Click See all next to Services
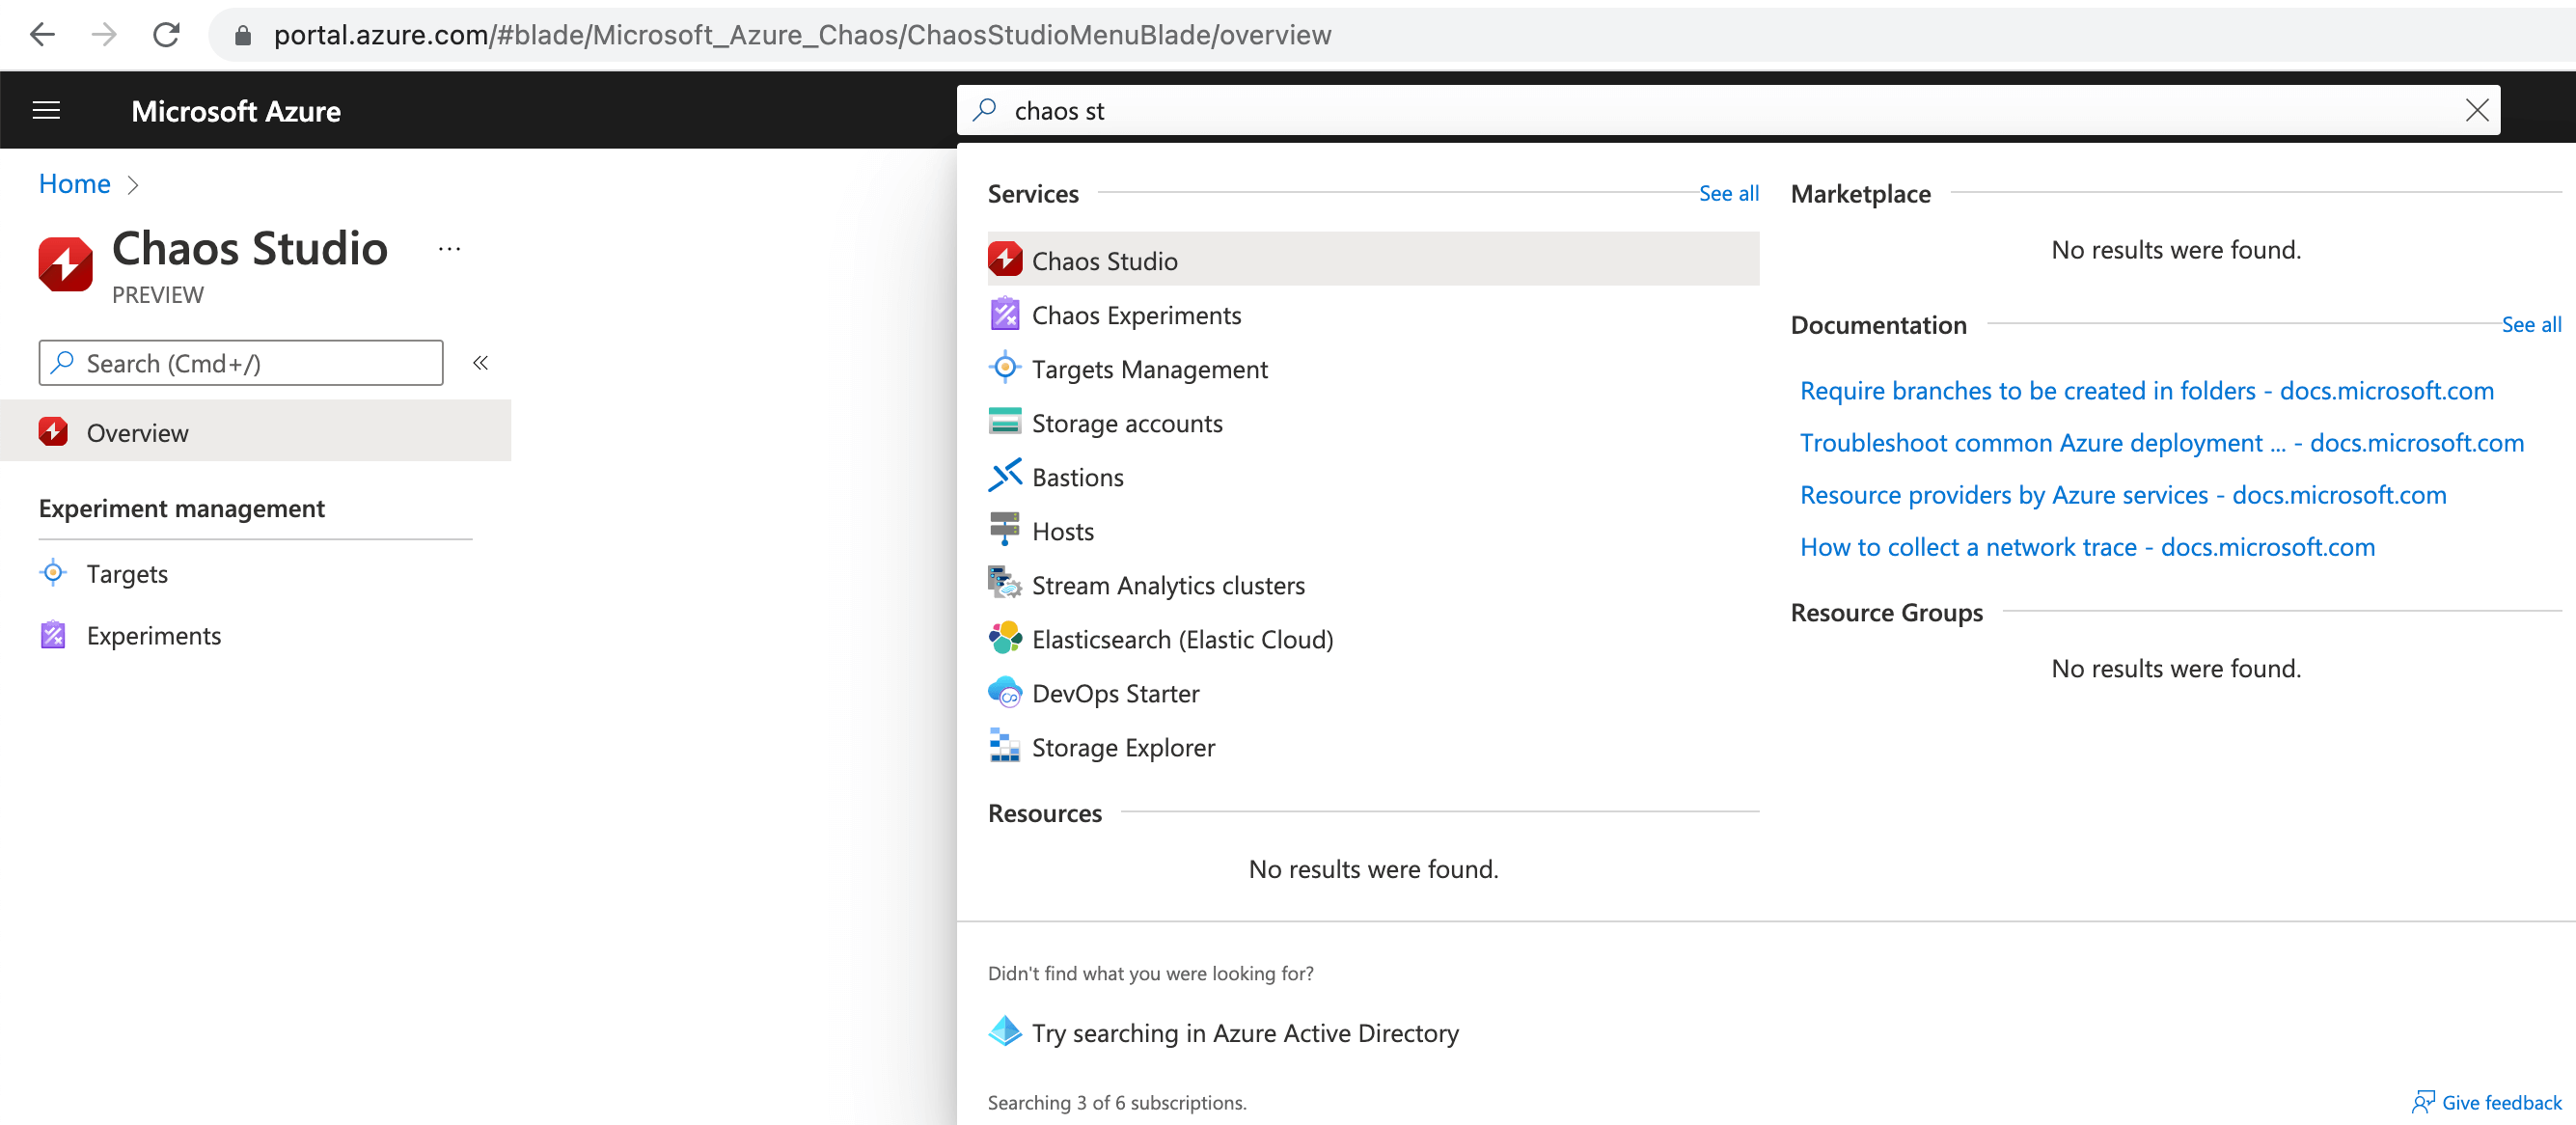The width and height of the screenshot is (2576, 1125). coord(1727,193)
